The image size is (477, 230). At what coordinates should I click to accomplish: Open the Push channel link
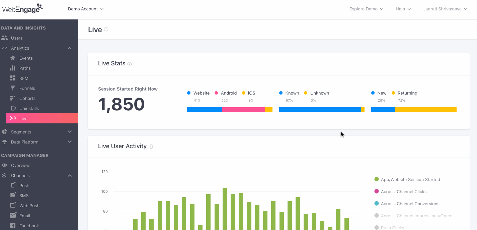pos(24,185)
